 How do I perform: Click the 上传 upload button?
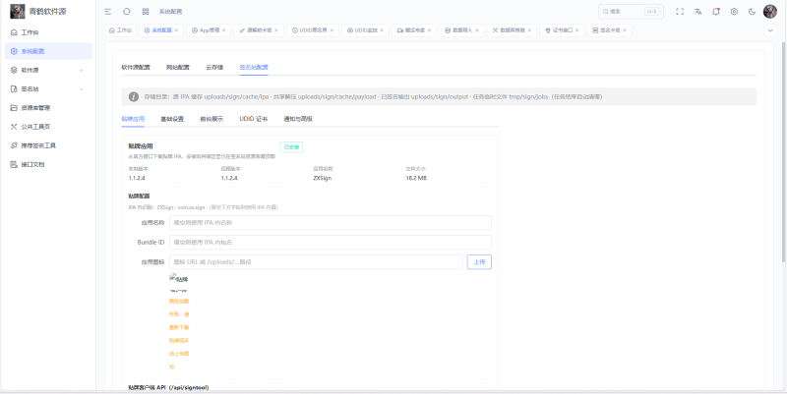[479, 261]
